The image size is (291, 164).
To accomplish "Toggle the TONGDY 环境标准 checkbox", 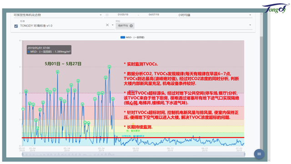I will (x=16, y=26).
